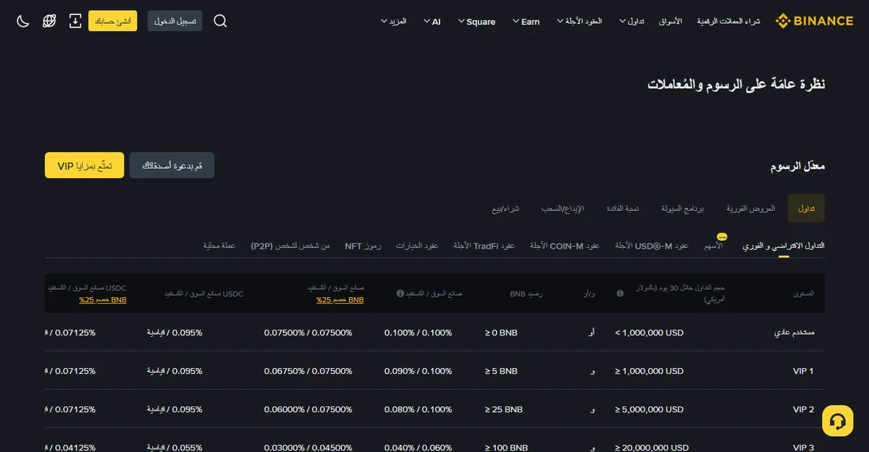Image resolution: width=869 pixels, height=452 pixels.
Task: Click the 'قم بدعوة أصدقائك' invite button
Action: [x=172, y=165]
